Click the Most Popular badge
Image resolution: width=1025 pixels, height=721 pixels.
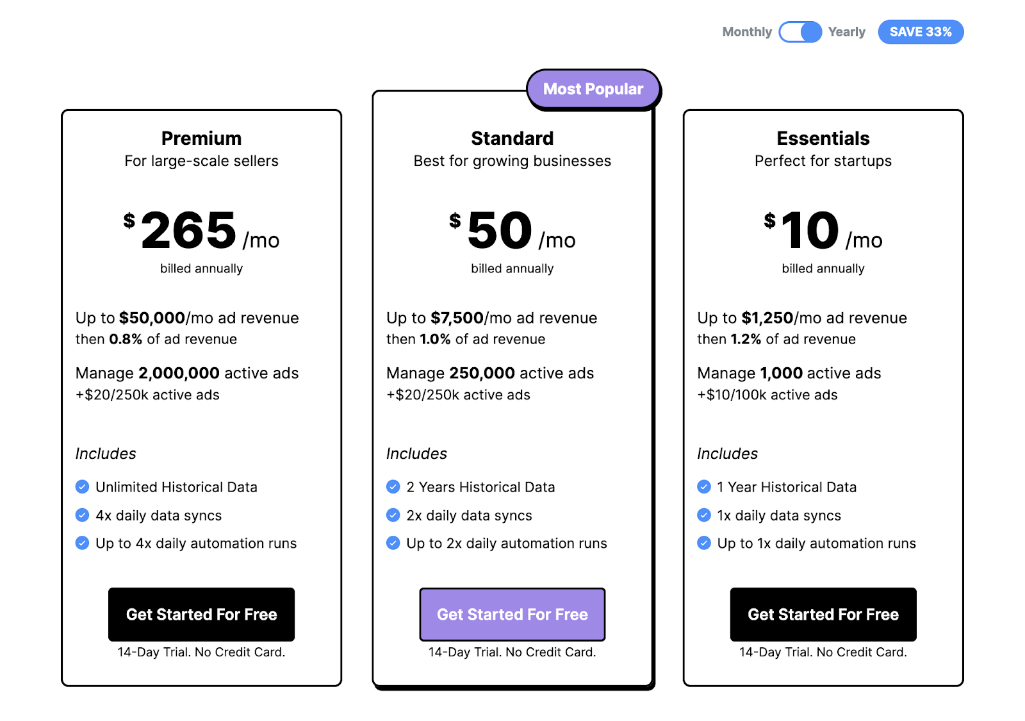pyautogui.click(x=593, y=89)
